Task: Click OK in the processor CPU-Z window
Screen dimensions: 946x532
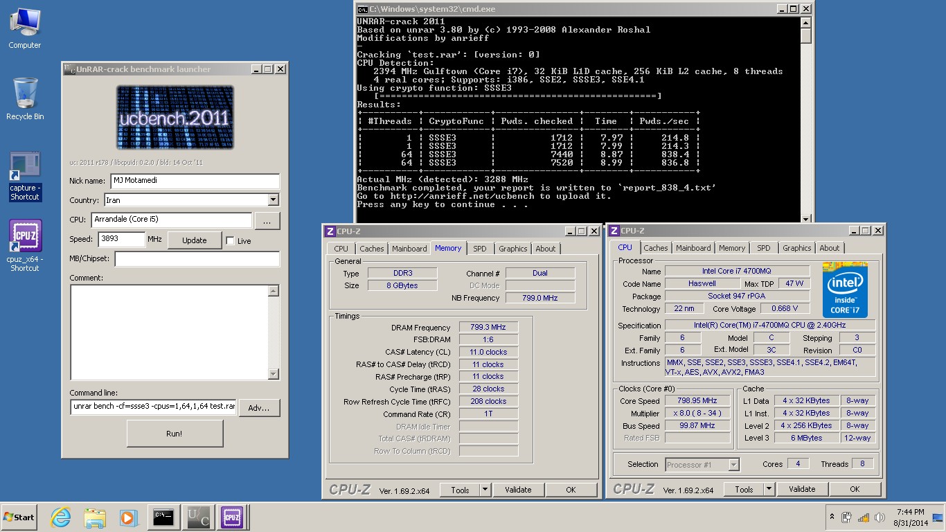Action: point(855,490)
